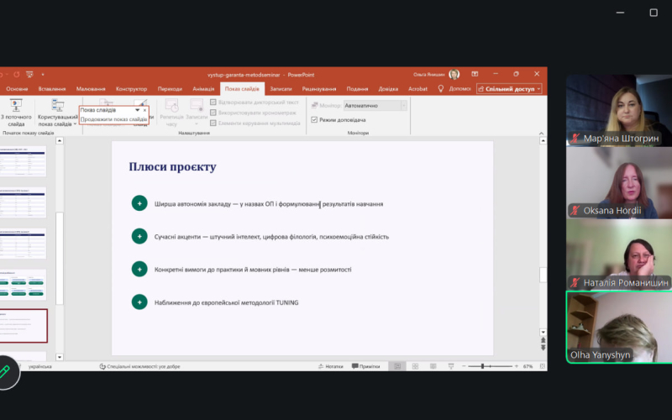Click the lightbulb 'Допомогти' icon

pos(440,88)
